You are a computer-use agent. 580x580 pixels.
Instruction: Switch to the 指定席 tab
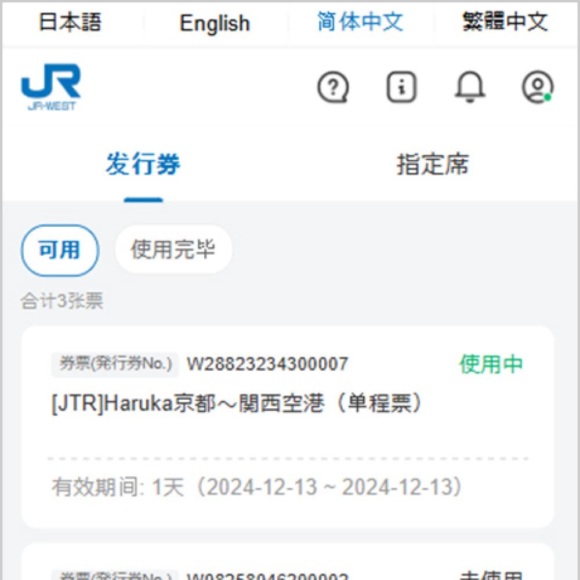click(x=433, y=165)
